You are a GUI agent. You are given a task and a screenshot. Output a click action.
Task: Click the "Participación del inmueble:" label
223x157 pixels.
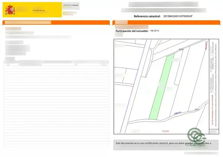click(x=132, y=31)
